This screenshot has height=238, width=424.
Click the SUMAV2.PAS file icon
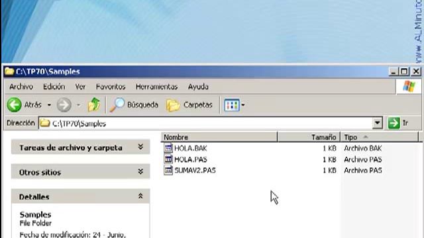pyautogui.click(x=168, y=171)
